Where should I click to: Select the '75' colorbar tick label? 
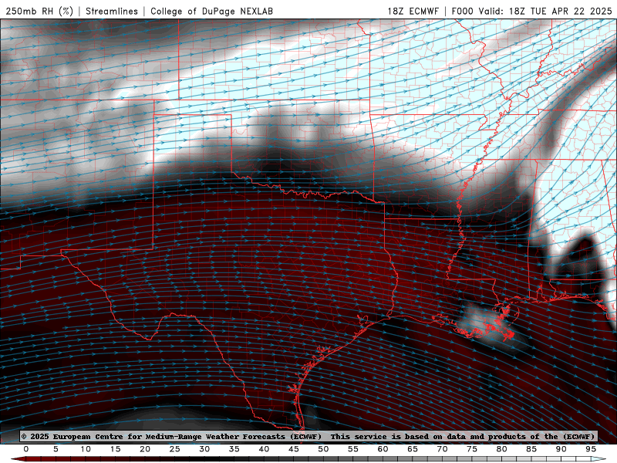pyautogui.click(x=472, y=449)
